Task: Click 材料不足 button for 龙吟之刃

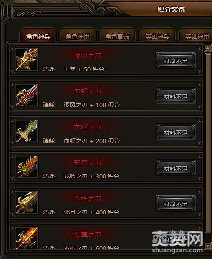Action: (175, 132)
